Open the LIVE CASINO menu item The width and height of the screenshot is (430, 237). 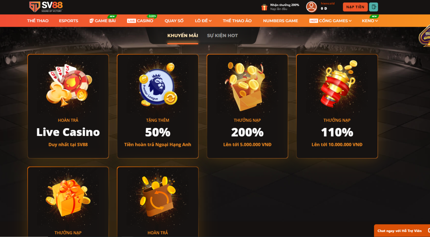click(140, 21)
